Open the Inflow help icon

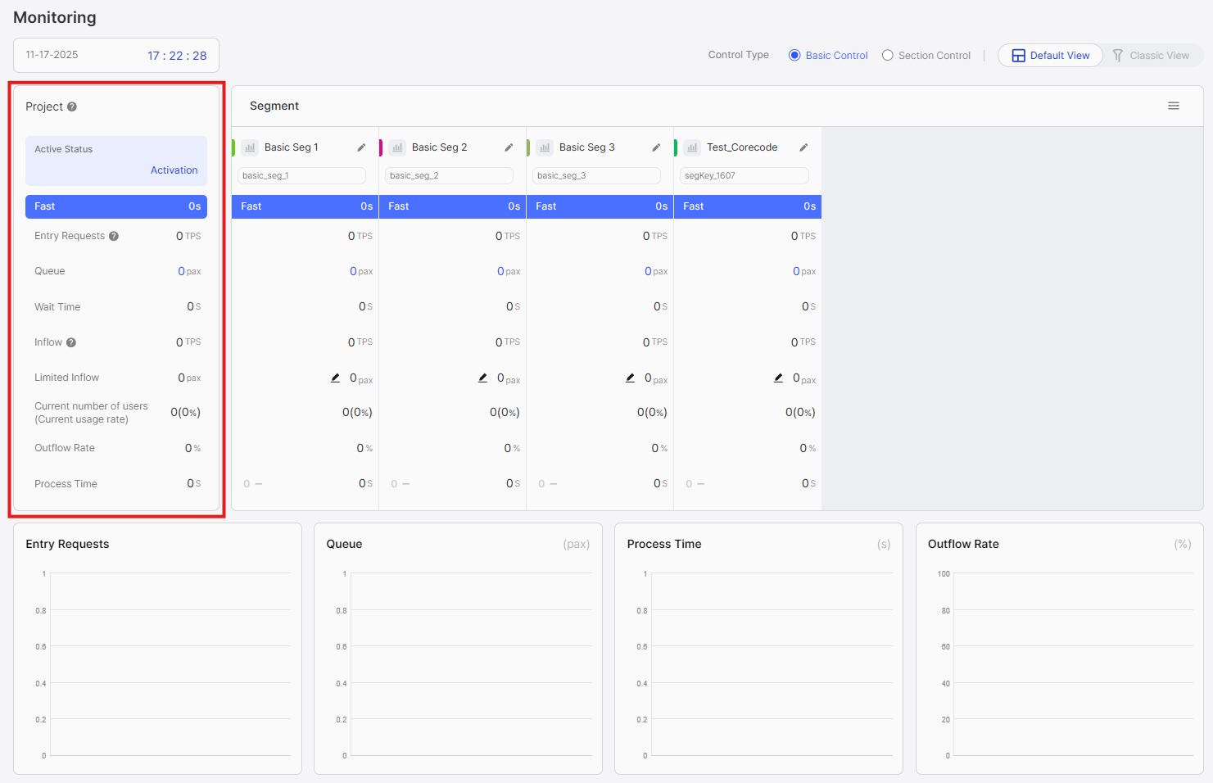(x=70, y=342)
